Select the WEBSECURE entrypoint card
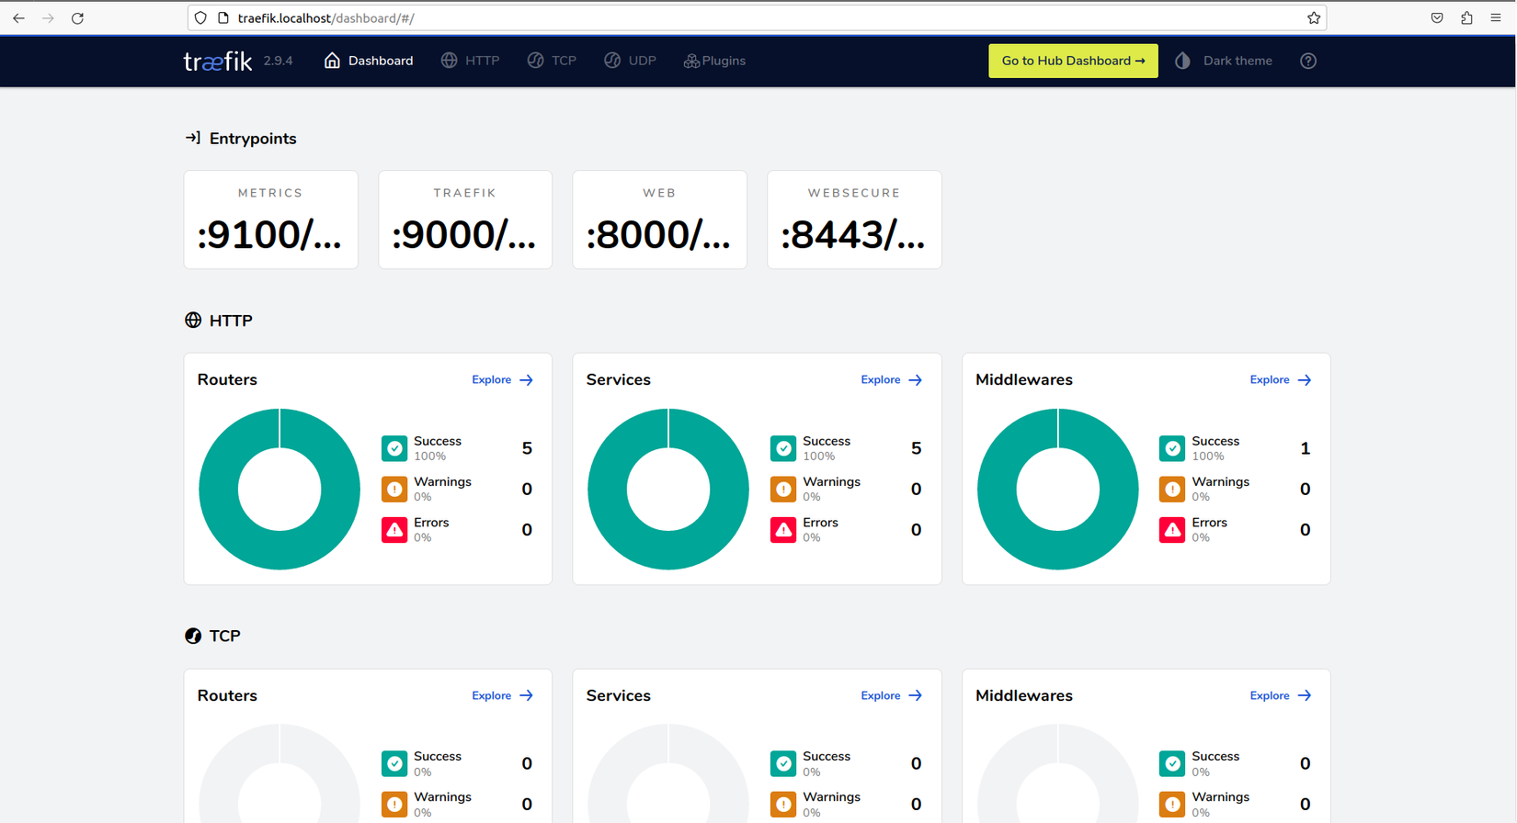This screenshot has width=1517, height=823. coord(854,220)
